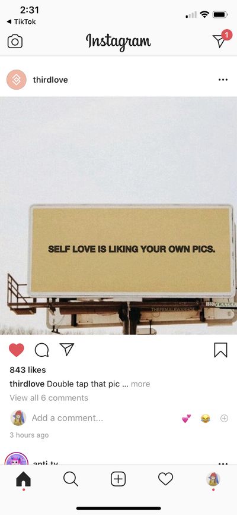Viewport: 237px width, 515px height.
Task: Open Activity heart tab at bottom
Action: tap(166, 479)
